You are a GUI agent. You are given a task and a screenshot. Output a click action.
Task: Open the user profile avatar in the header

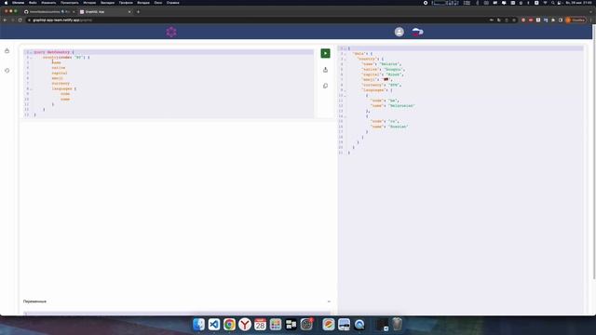[x=400, y=32]
